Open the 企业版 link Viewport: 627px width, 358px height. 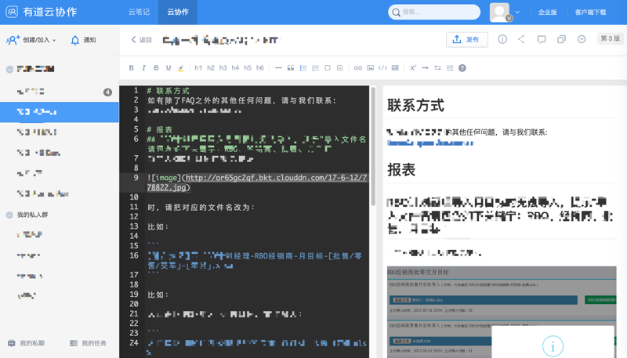click(547, 12)
